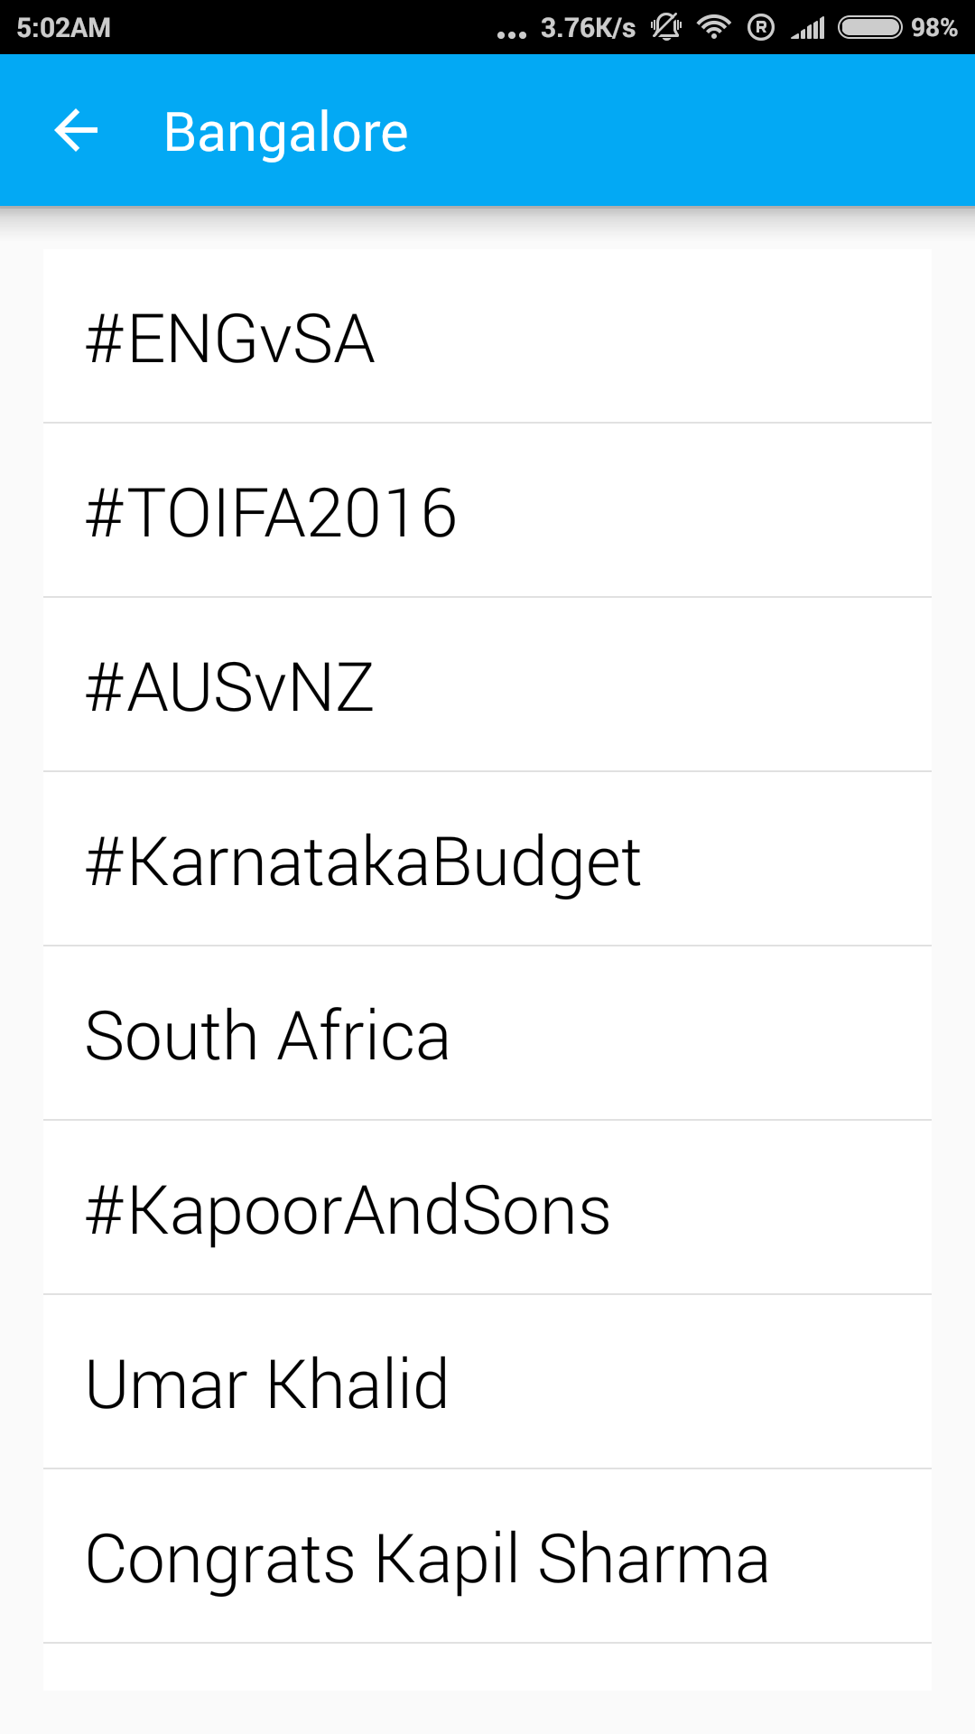Tap the 3.76K/s network speed indicator
The height and width of the screenshot is (1734, 975).
pos(588,28)
